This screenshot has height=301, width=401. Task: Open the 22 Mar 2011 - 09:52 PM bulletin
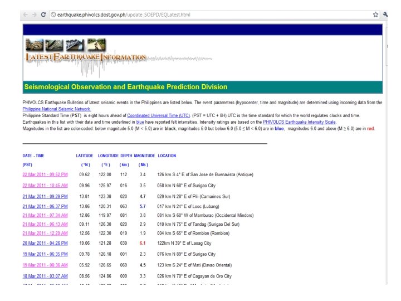click(45, 174)
